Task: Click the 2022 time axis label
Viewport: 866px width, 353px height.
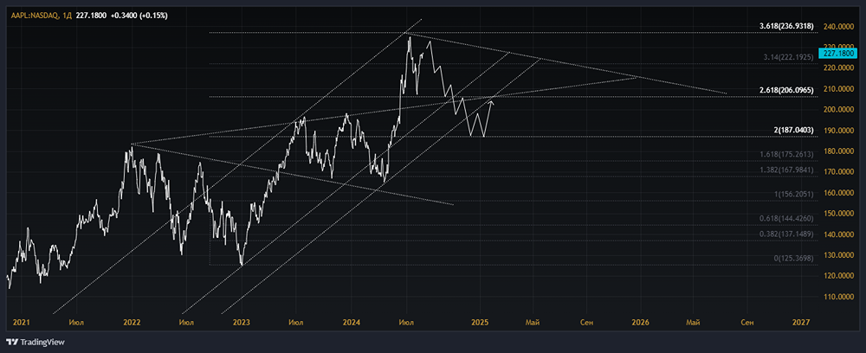Action: point(132,322)
